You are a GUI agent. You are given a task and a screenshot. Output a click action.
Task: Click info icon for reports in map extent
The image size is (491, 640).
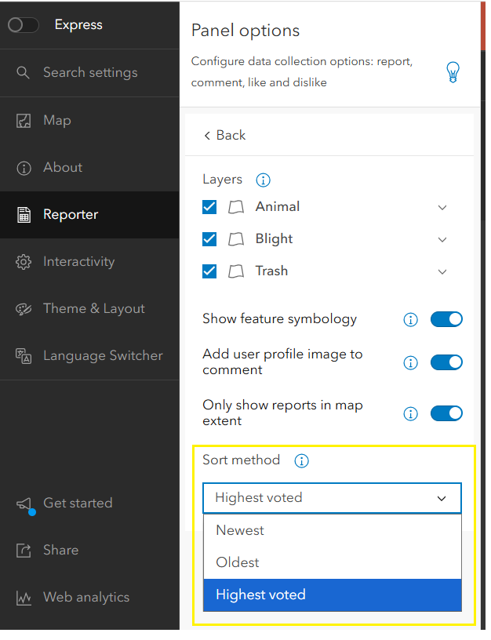click(409, 413)
